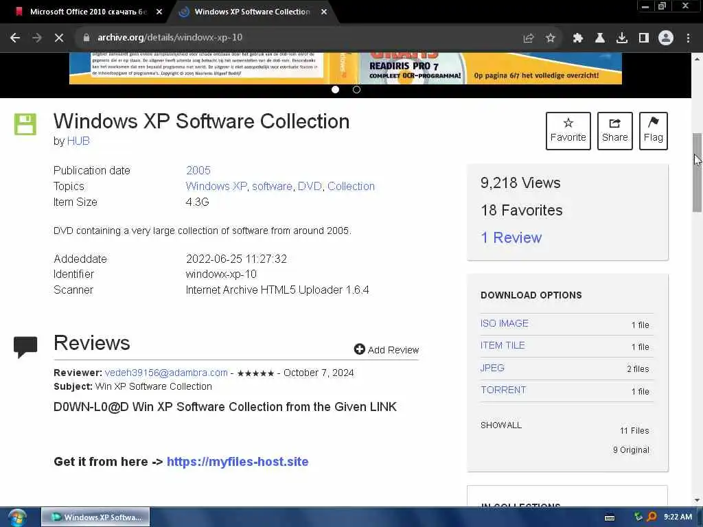Select the second carousel dot indicator
The height and width of the screenshot is (527, 703).
pos(356,90)
